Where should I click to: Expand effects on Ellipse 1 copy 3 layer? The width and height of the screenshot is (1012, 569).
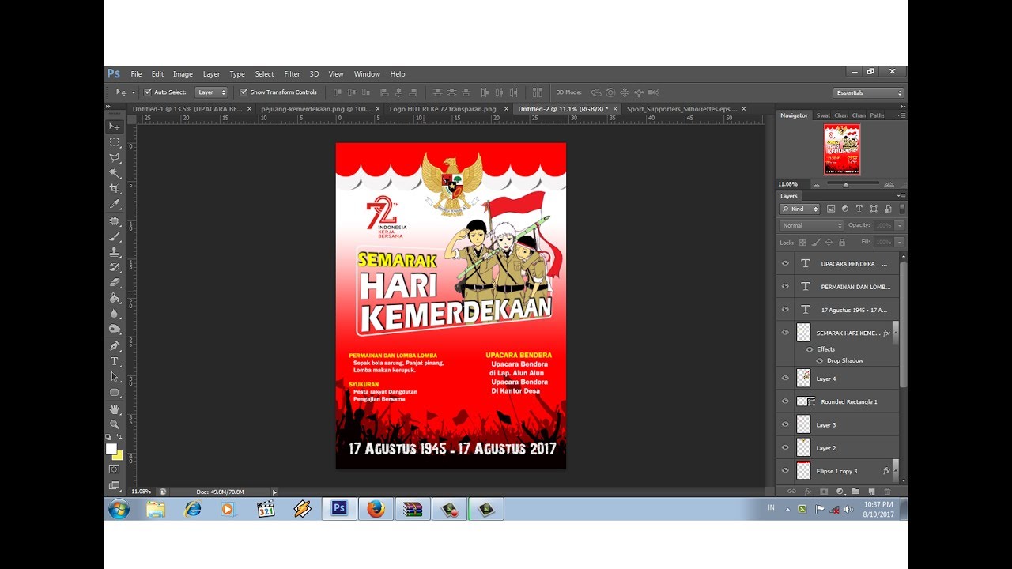895,471
